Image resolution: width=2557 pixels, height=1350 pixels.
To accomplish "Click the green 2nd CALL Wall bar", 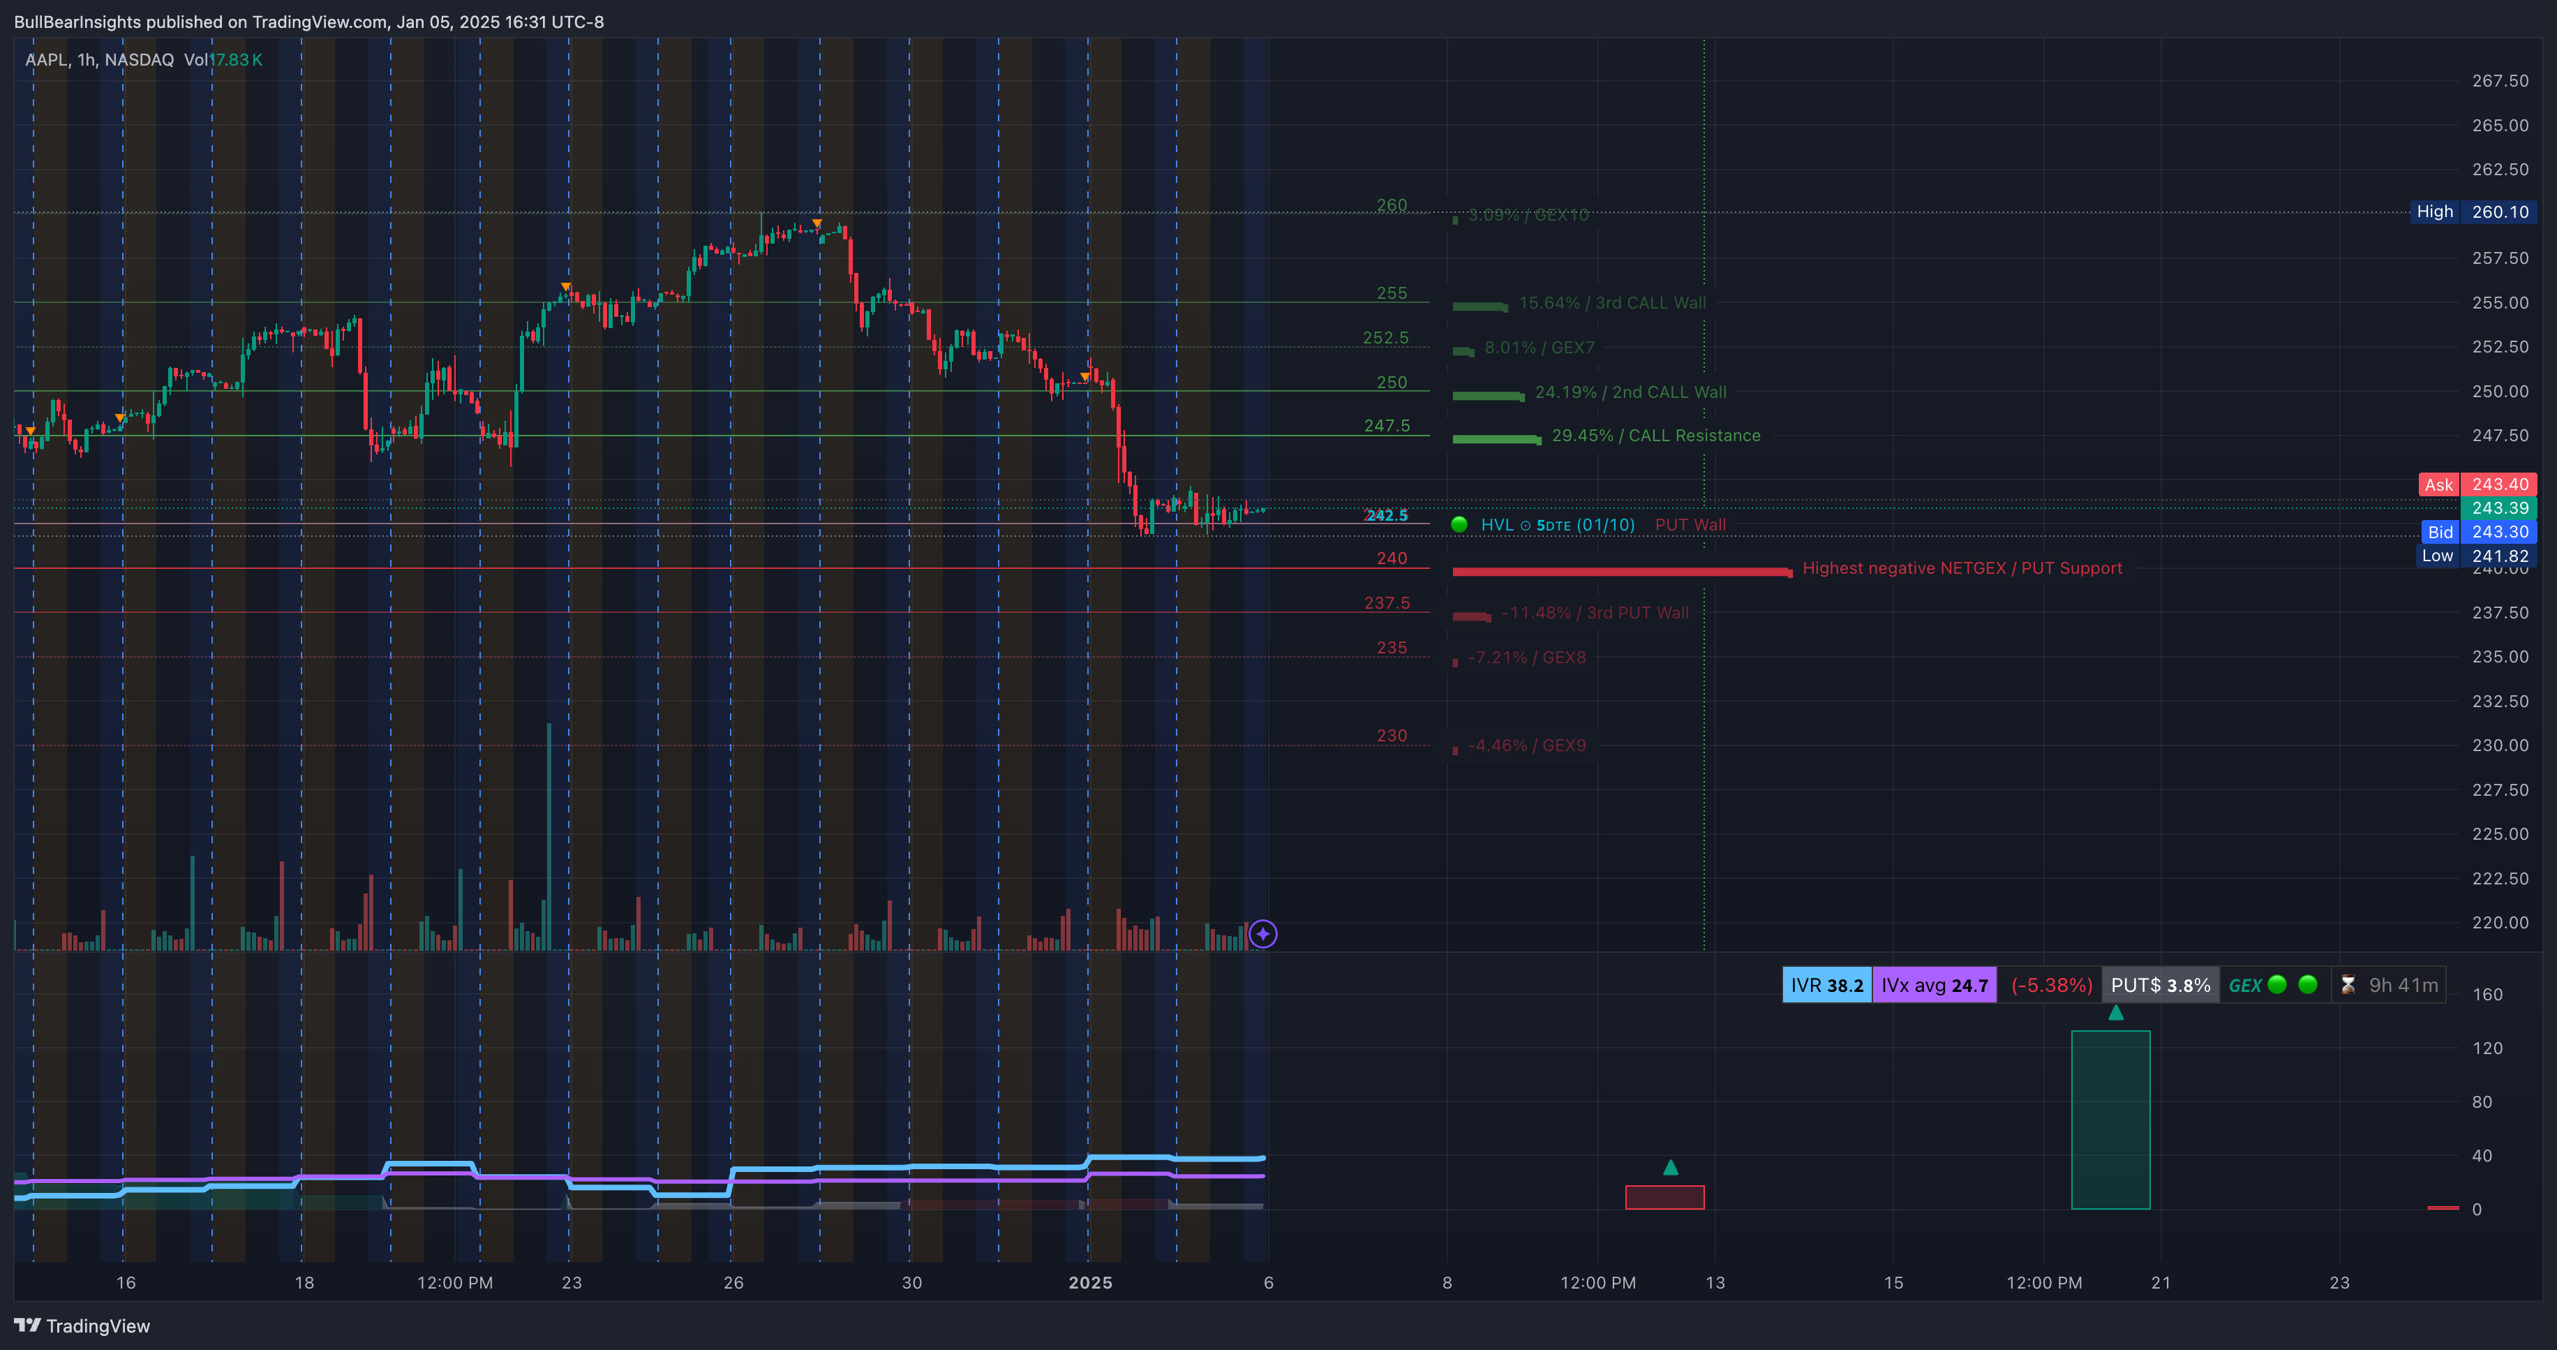I will (x=1488, y=396).
